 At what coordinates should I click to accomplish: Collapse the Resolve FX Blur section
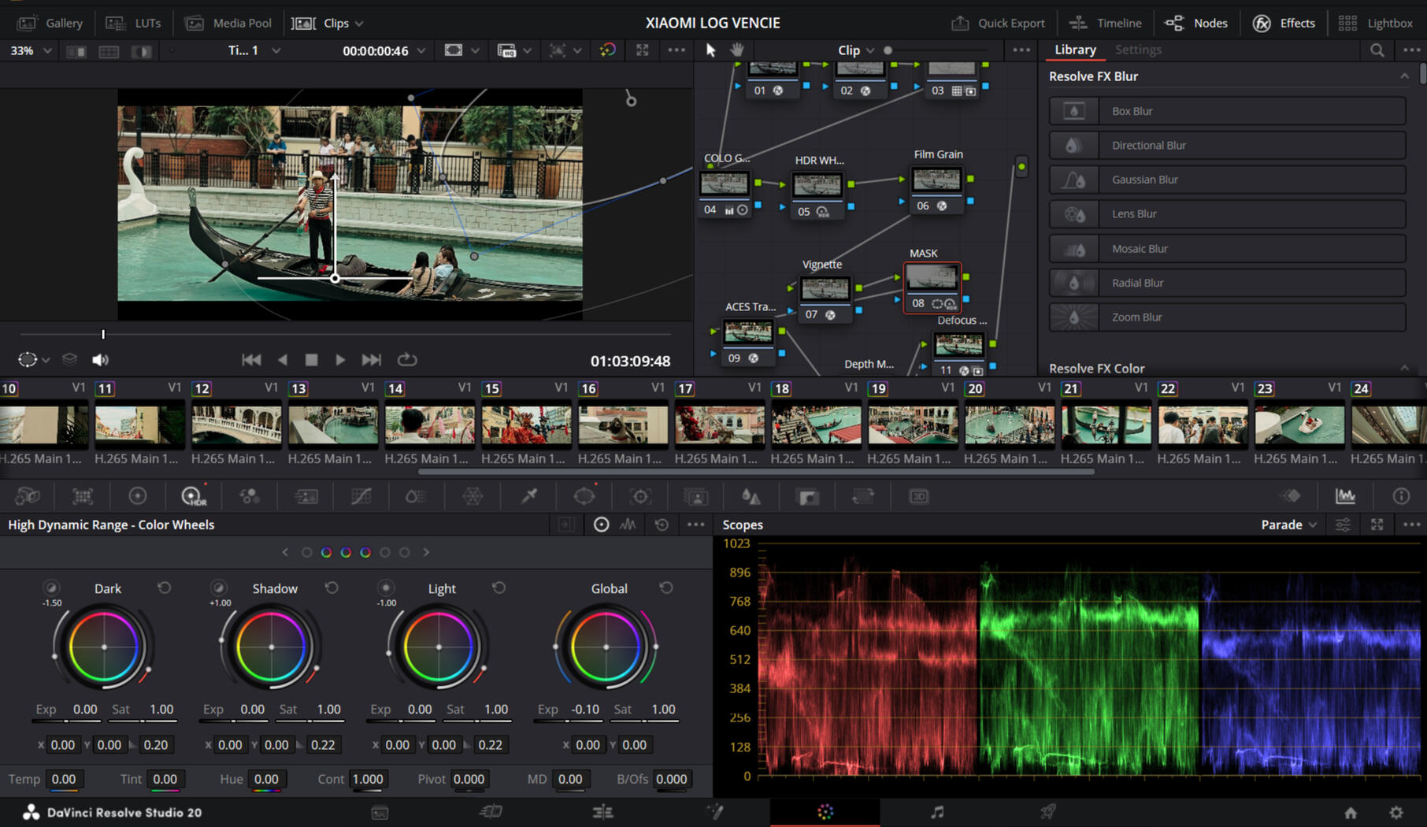pos(1404,76)
